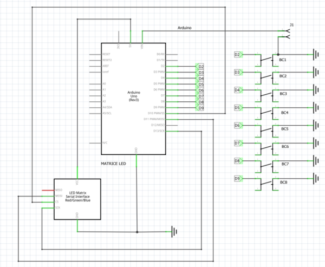Image resolution: width=325 pixels, height=267 pixels.
Task: Click the MATRICE LED text label
Action: (115, 162)
